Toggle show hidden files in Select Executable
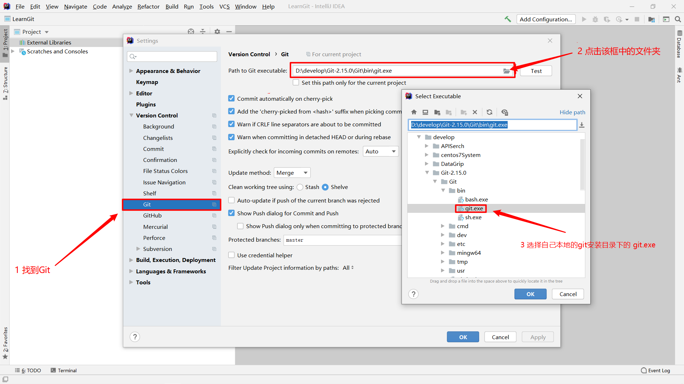The height and width of the screenshot is (384, 684). [504, 112]
